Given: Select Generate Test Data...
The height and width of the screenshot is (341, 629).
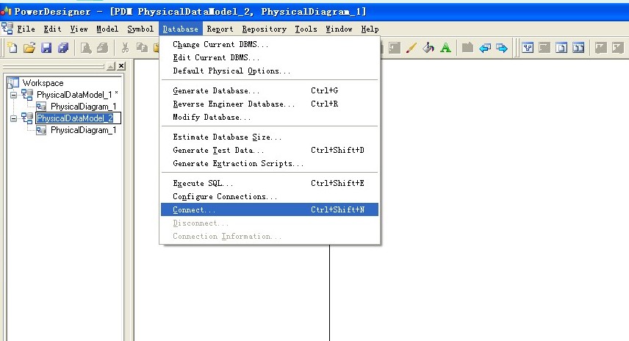Looking at the screenshot, I should click(270, 150).
